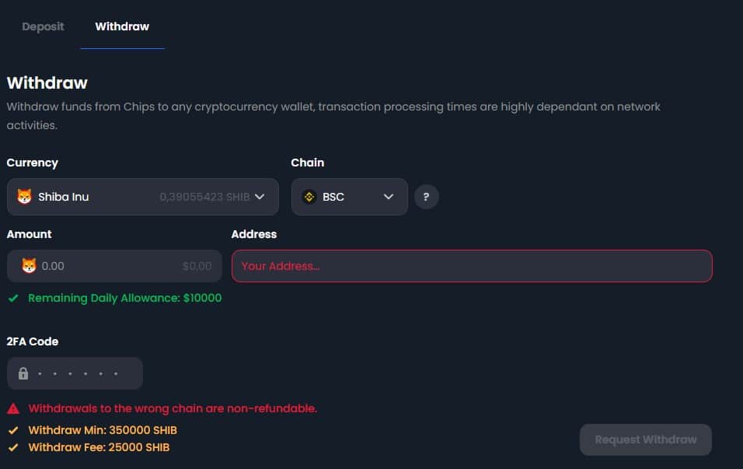Click the lock icon in 2FA field
Image resolution: width=743 pixels, height=469 pixels.
(23, 373)
